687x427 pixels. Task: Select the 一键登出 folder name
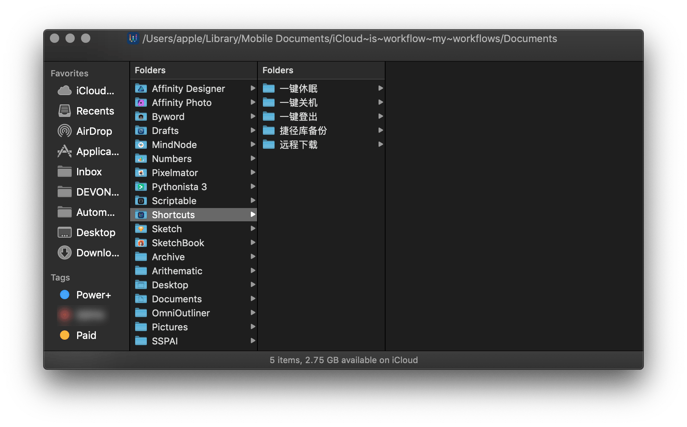(x=298, y=116)
